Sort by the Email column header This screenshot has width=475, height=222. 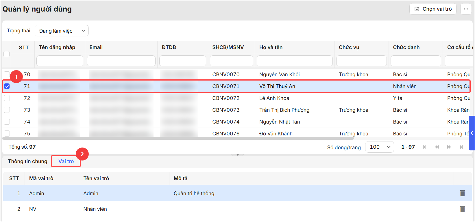[x=96, y=47]
